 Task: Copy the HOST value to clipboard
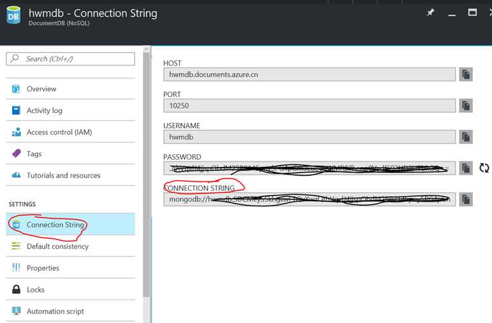465,74
